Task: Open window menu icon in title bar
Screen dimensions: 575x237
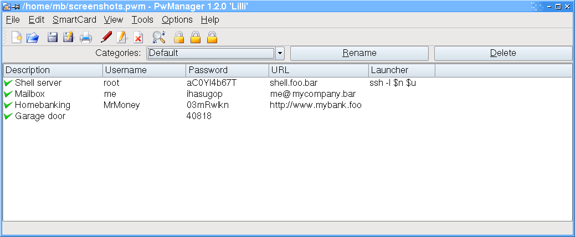Action: pyautogui.click(x=7, y=6)
